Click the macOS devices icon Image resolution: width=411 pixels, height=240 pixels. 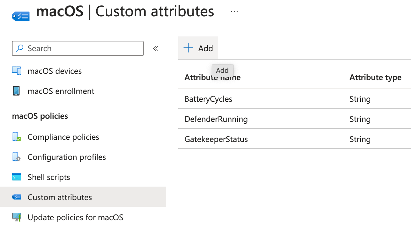[17, 71]
